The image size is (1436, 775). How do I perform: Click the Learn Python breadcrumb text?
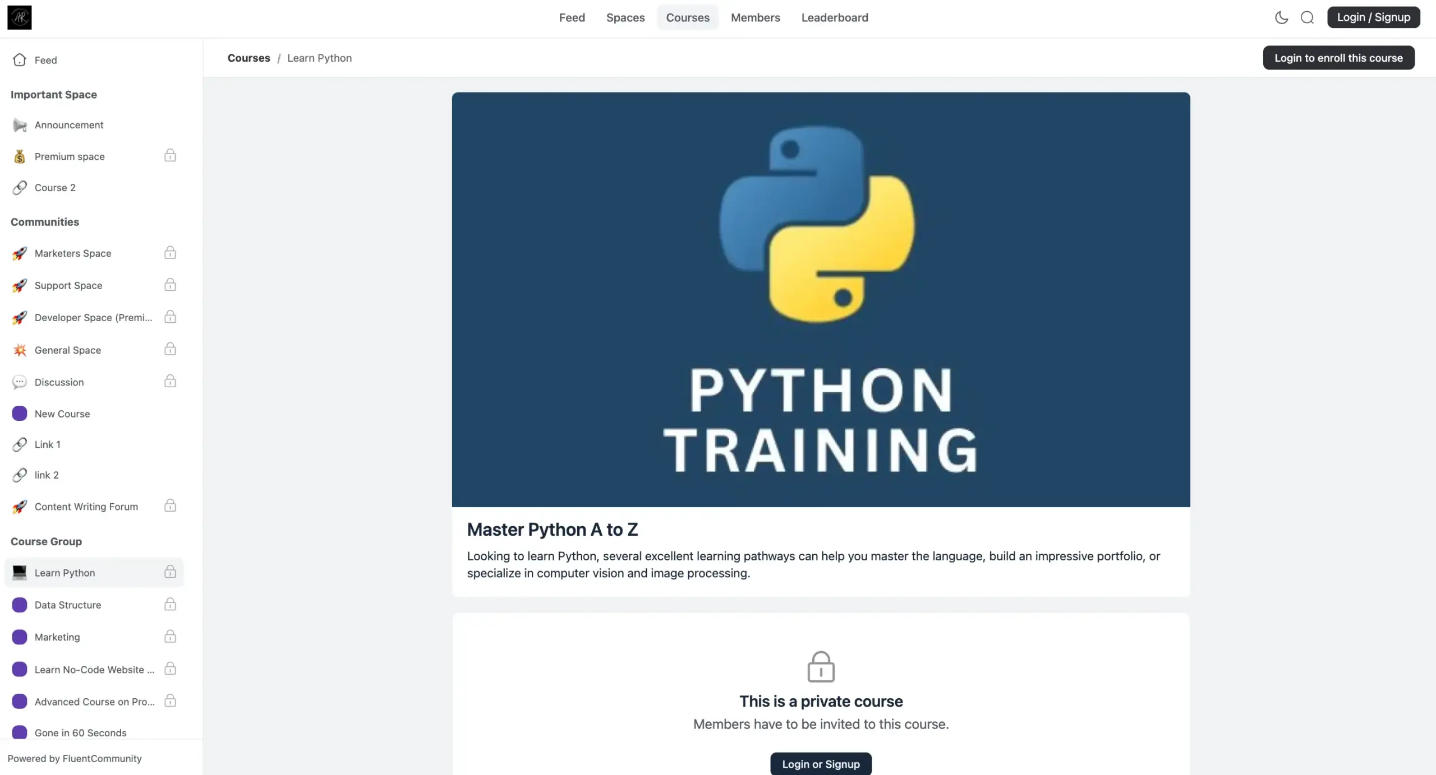pos(319,58)
